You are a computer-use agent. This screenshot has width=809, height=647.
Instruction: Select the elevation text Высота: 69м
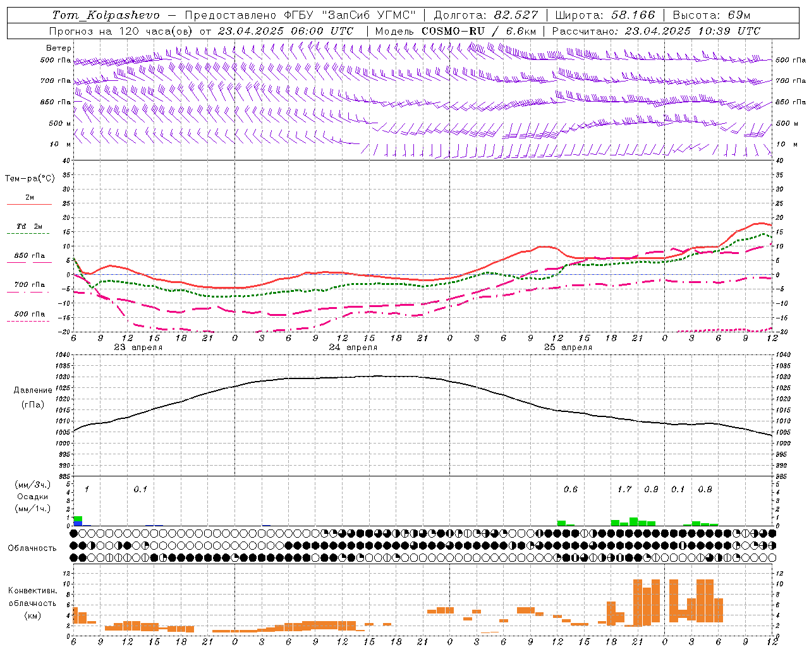click(x=712, y=15)
